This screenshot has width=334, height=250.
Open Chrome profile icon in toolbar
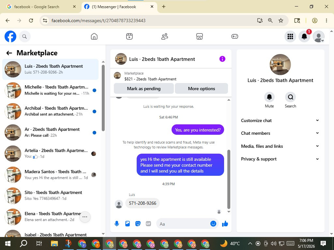point(315,21)
